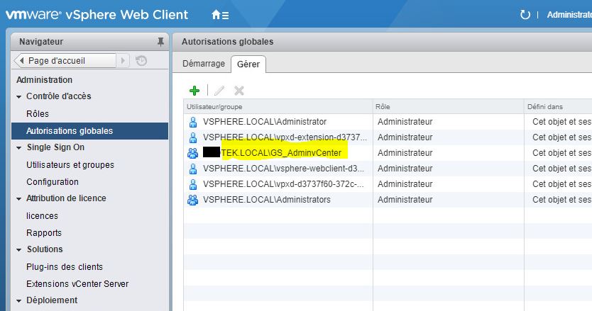592x311 pixels.
Task: Open the home menu icon
Action: [x=220, y=15]
